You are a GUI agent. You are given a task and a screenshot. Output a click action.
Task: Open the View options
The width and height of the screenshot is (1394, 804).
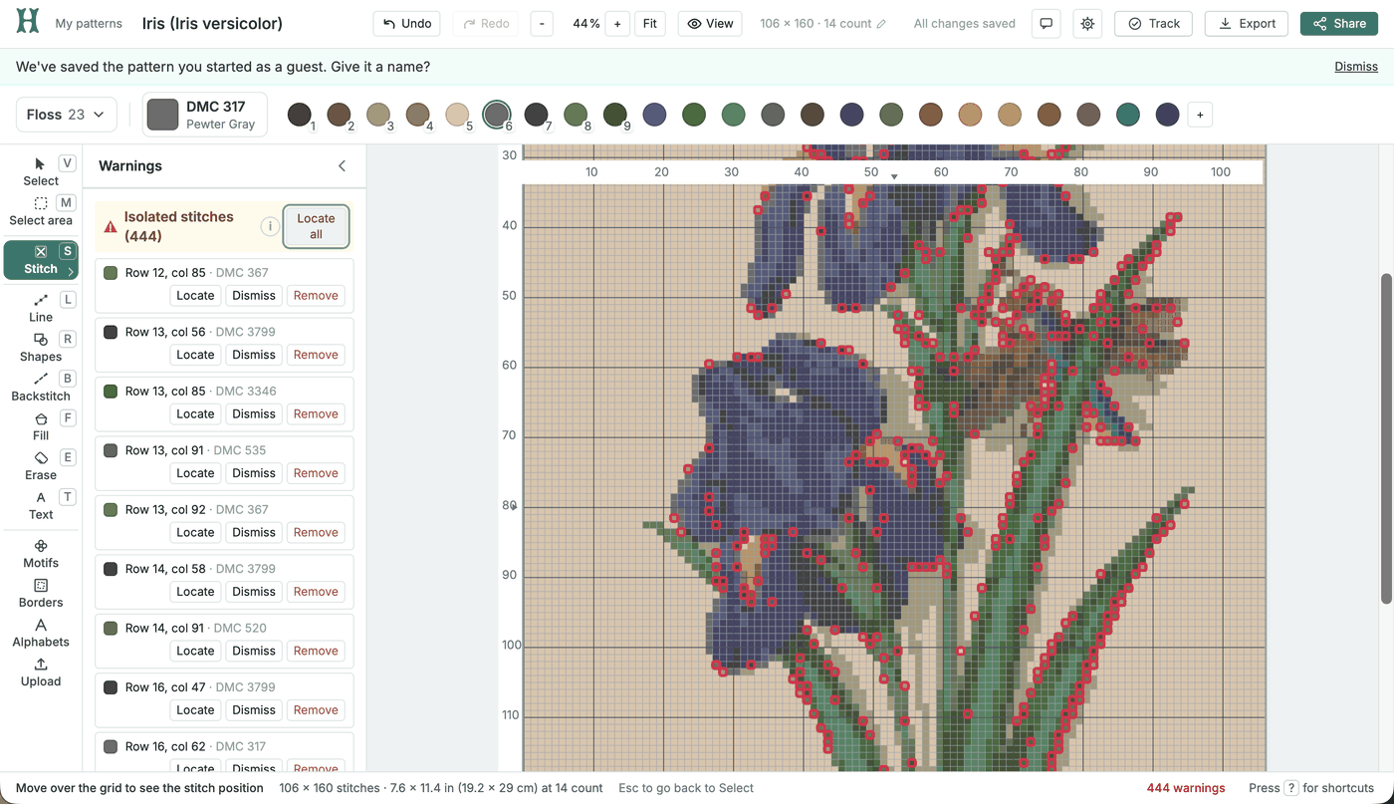click(710, 24)
